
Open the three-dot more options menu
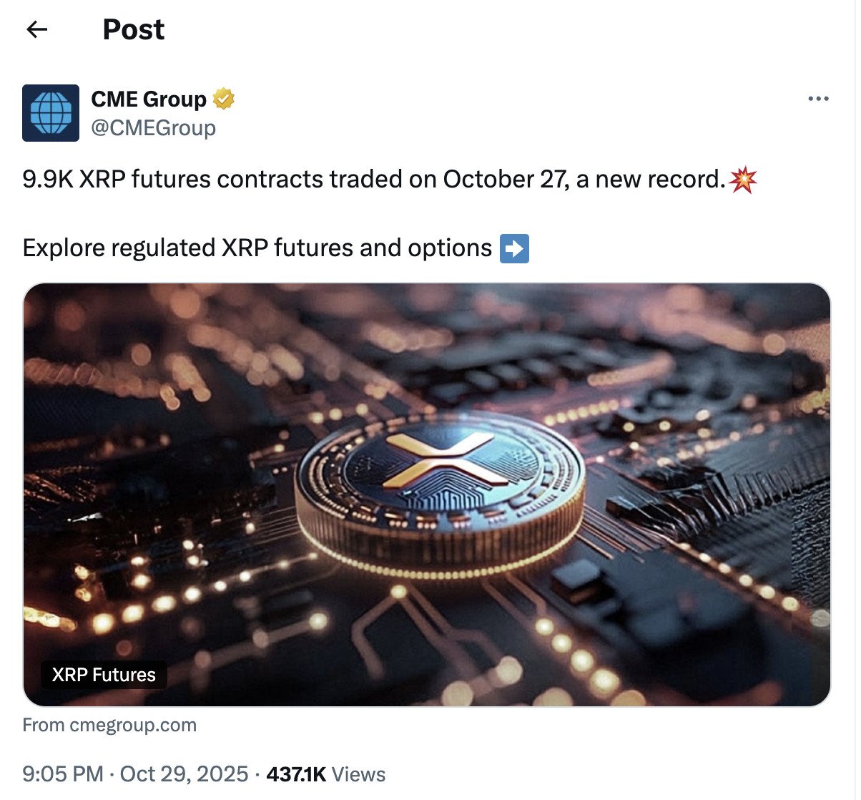point(818,99)
